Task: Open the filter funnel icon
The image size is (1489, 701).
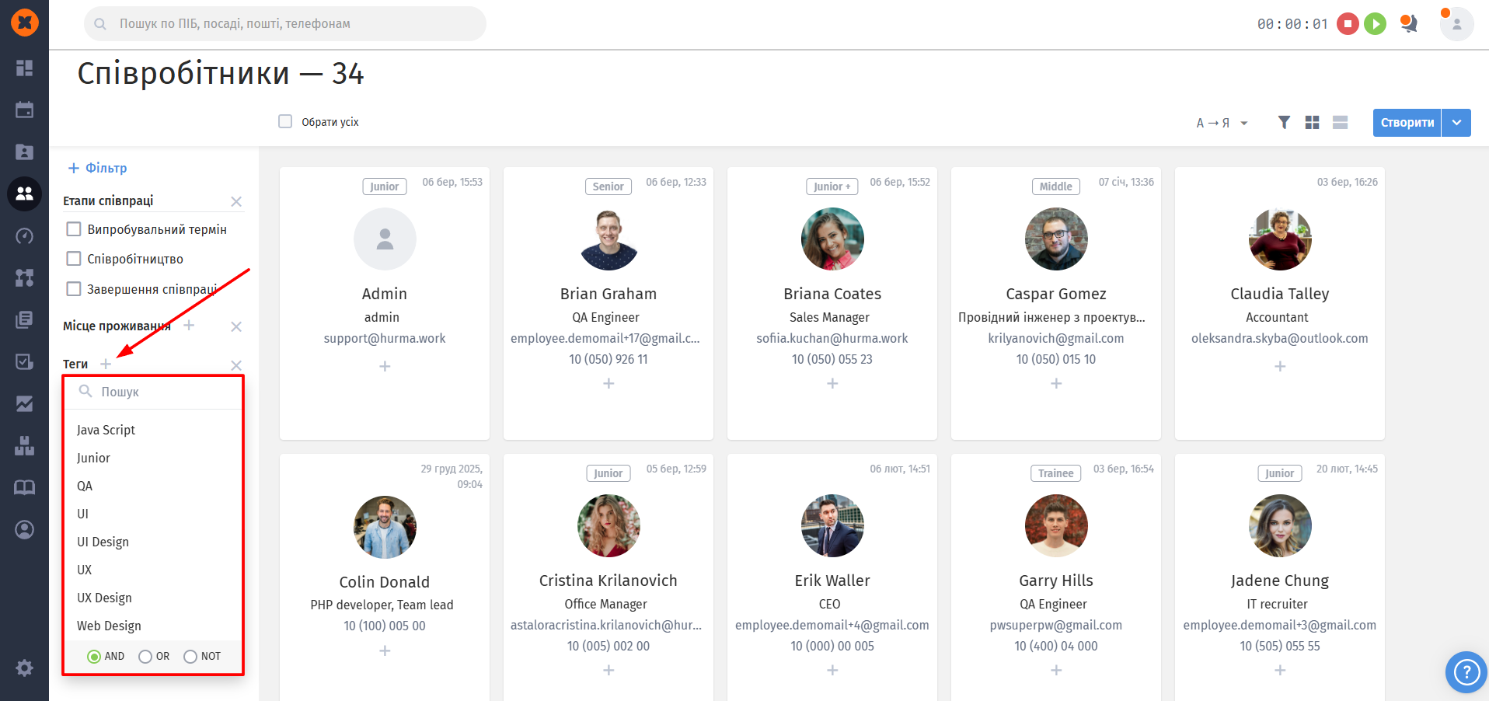Action: click(1284, 122)
